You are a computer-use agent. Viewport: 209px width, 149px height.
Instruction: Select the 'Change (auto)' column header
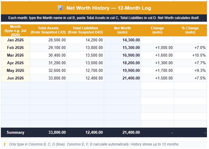(157, 31)
